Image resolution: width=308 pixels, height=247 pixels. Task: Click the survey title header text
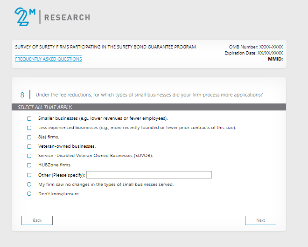coord(105,47)
